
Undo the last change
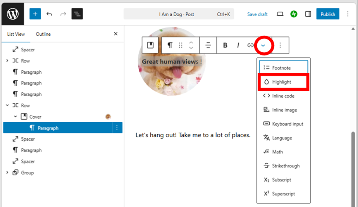click(x=49, y=14)
